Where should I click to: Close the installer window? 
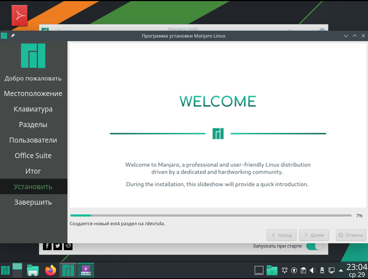363,36
